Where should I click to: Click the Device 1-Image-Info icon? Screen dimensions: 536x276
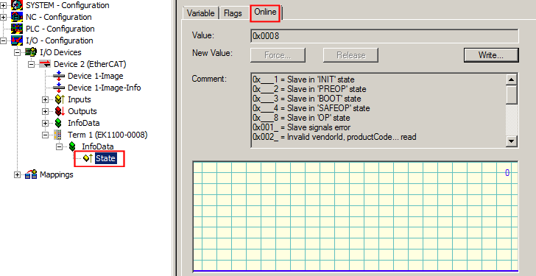pos(59,88)
